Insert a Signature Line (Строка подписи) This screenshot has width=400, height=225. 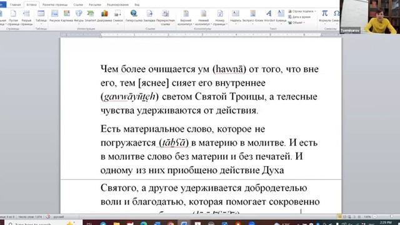302,11
